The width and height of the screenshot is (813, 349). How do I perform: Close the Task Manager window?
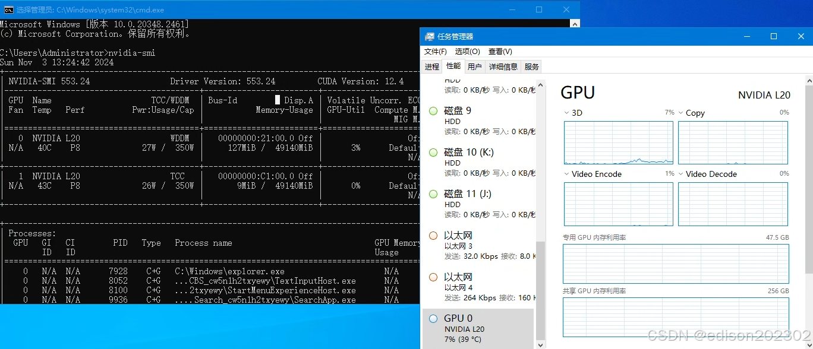[x=800, y=36]
